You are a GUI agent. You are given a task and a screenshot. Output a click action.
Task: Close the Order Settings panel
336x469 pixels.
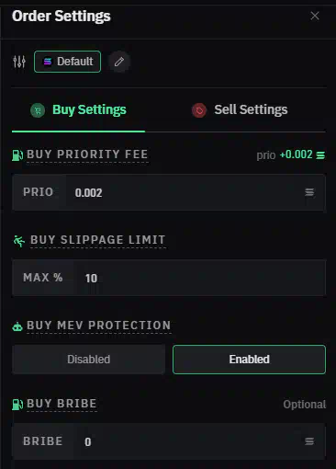point(315,16)
